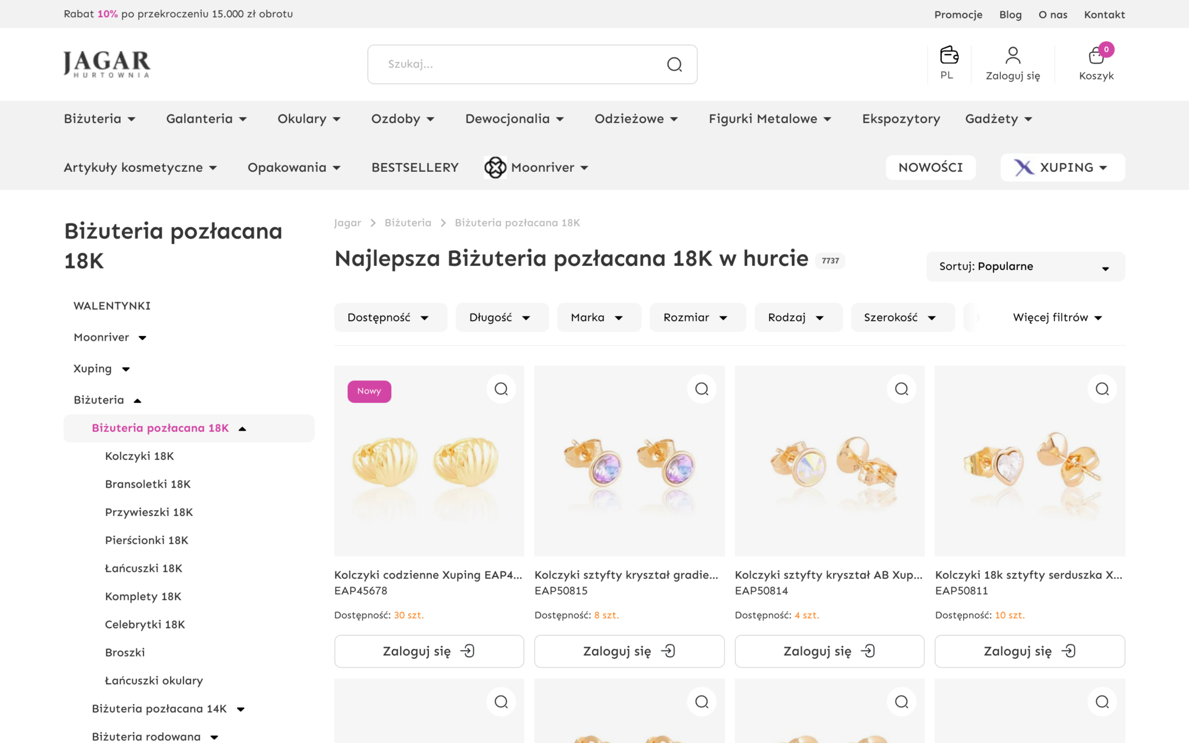The width and height of the screenshot is (1189, 743).
Task: Click the Moonriver clover logo icon
Action: (x=495, y=168)
